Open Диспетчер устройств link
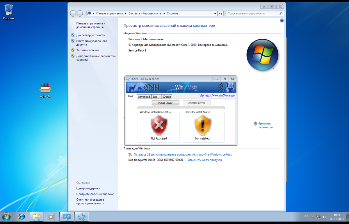Screen dimensions: 349x224 pyautogui.click(x=90, y=35)
